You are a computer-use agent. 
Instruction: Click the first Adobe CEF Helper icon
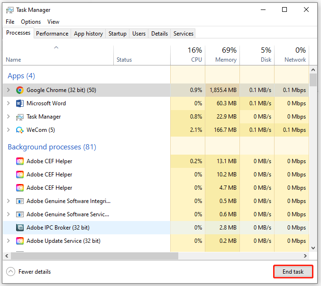click(20, 161)
